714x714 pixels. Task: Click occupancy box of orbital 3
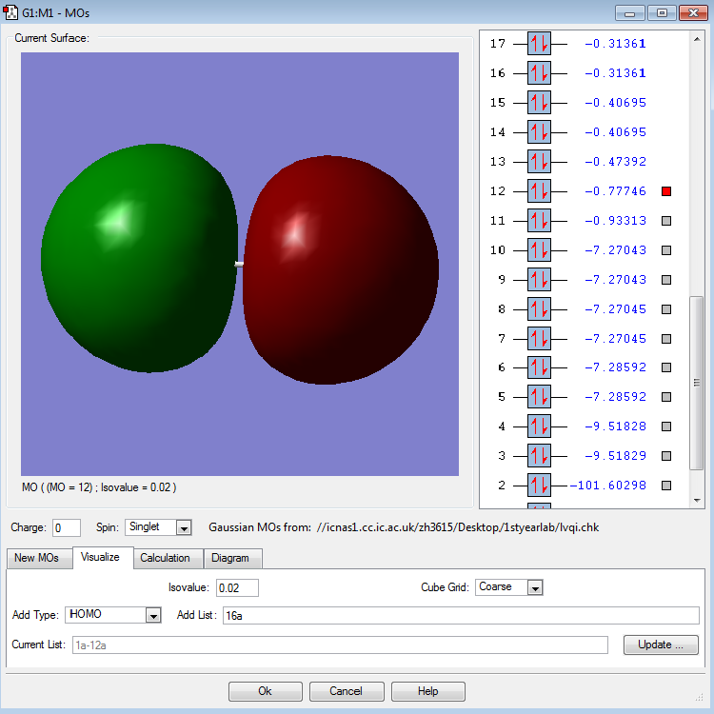[539, 456]
